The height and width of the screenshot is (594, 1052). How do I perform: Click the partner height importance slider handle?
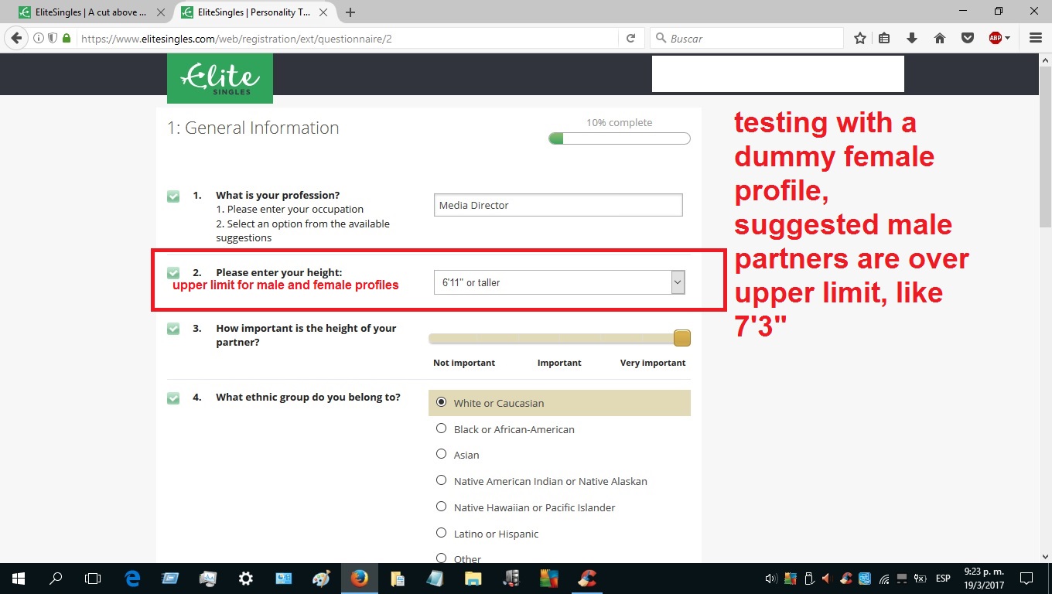(x=681, y=338)
